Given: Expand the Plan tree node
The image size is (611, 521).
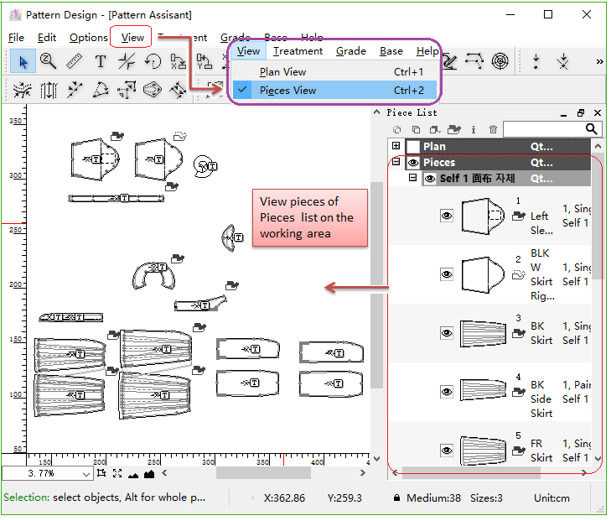Looking at the screenshot, I should coord(396,146).
